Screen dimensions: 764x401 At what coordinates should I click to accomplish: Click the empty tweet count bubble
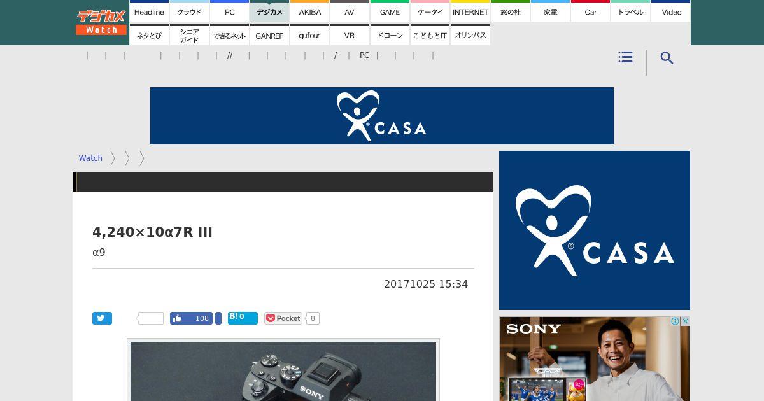150,318
